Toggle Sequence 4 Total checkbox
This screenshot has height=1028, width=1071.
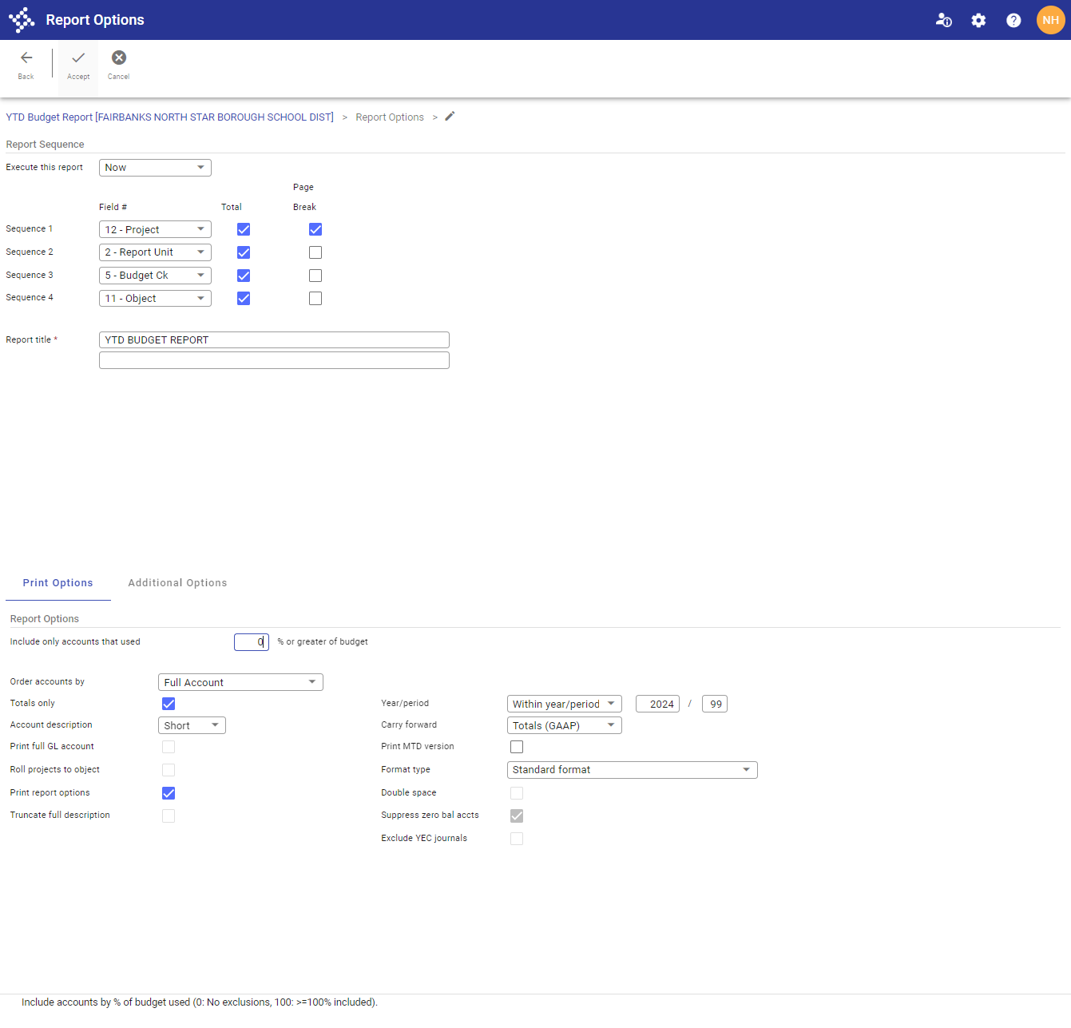244,299
